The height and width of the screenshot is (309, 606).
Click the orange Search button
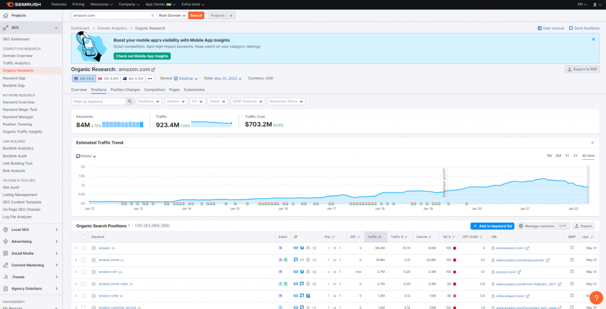coord(196,15)
